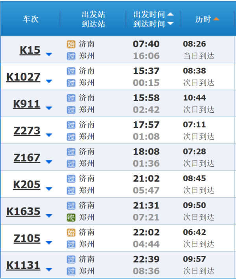Viewport: 236px width, 279px height.
Task: Click the 过 icon beside 济南 in K1027 row
Action: (71, 71)
